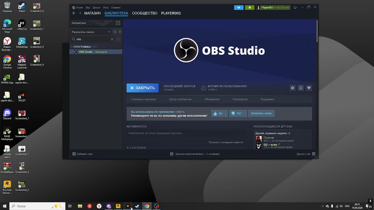The image size is (374, 210).
Task: Open Руководства link
Action: click(240, 99)
